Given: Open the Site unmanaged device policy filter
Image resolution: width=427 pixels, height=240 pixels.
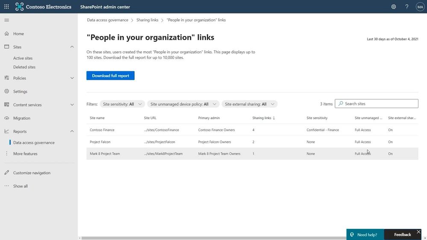Looking at the screenshot, I should (x=183, y=104).
